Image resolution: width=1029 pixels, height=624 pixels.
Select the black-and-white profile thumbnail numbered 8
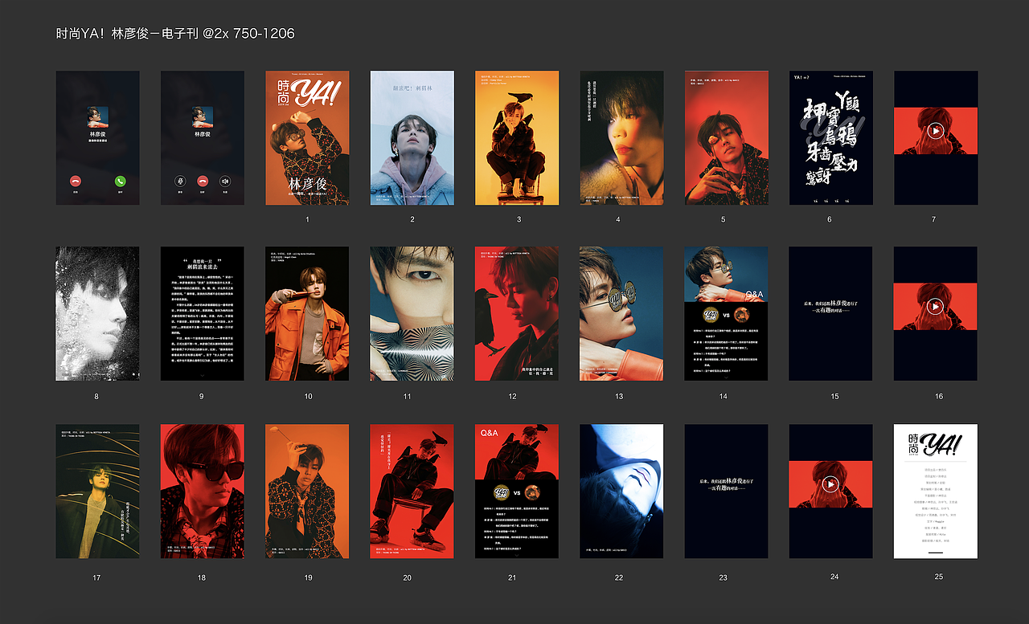(x=97, y=313)
